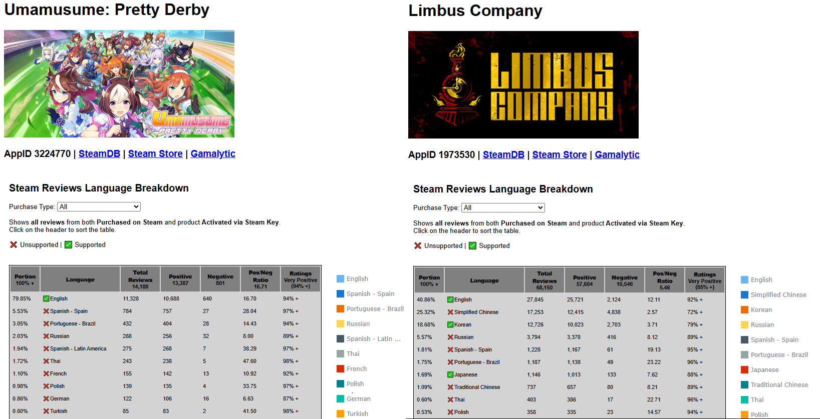The height and width of the screenshot is (419, 820).
Task: Click unsupported X on Traditional Chinese row
Action: [450, 387]
